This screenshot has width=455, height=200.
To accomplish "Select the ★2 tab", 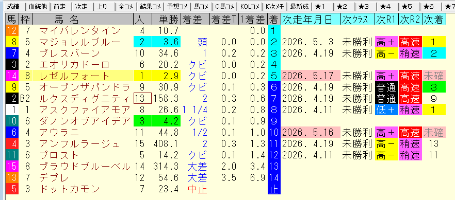I will 342,6.
